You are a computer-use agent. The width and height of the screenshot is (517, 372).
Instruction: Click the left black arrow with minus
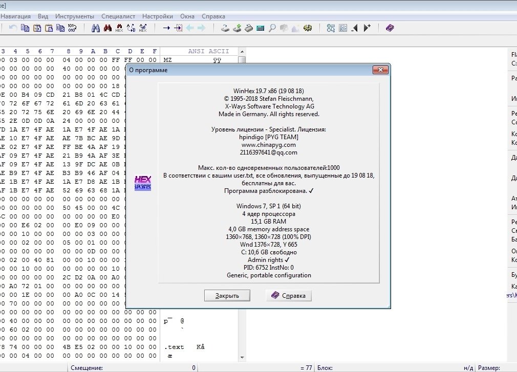(355, 28)
